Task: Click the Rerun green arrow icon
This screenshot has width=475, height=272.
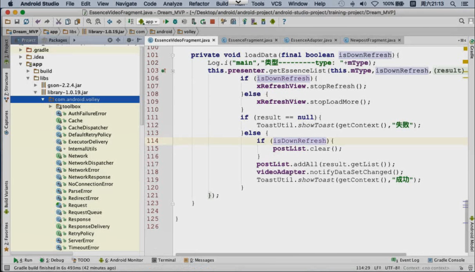Action: click(203, 22)
